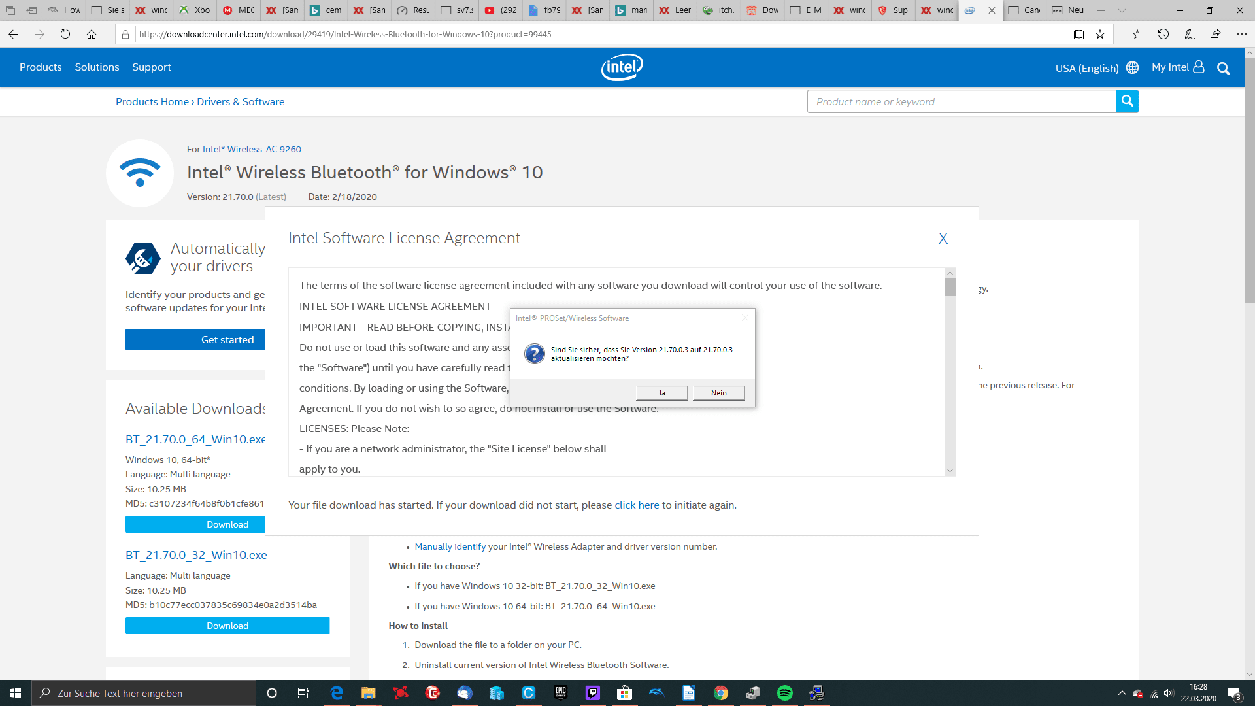Open new tab with plus icon
The image size is (1255, 706).
1101,10
